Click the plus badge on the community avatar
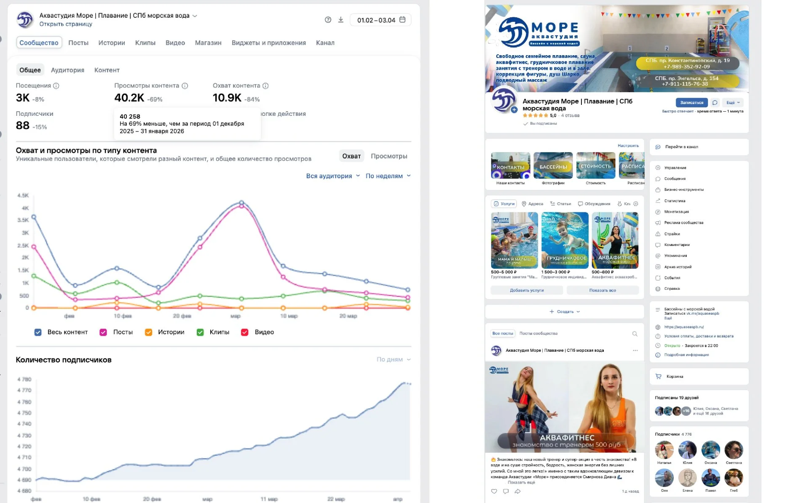 point(514,110)
